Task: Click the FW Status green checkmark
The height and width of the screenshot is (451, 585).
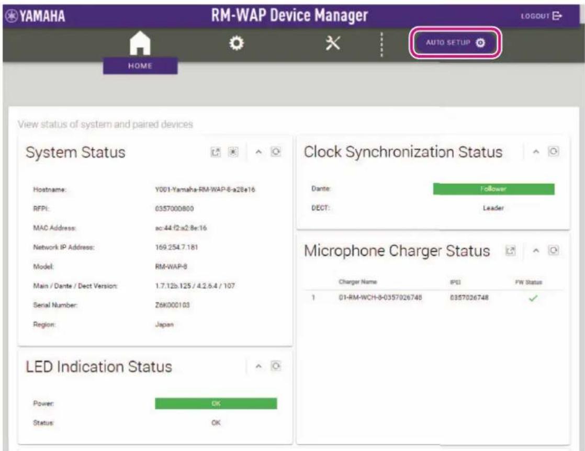Action: click(x=534, y=298)
